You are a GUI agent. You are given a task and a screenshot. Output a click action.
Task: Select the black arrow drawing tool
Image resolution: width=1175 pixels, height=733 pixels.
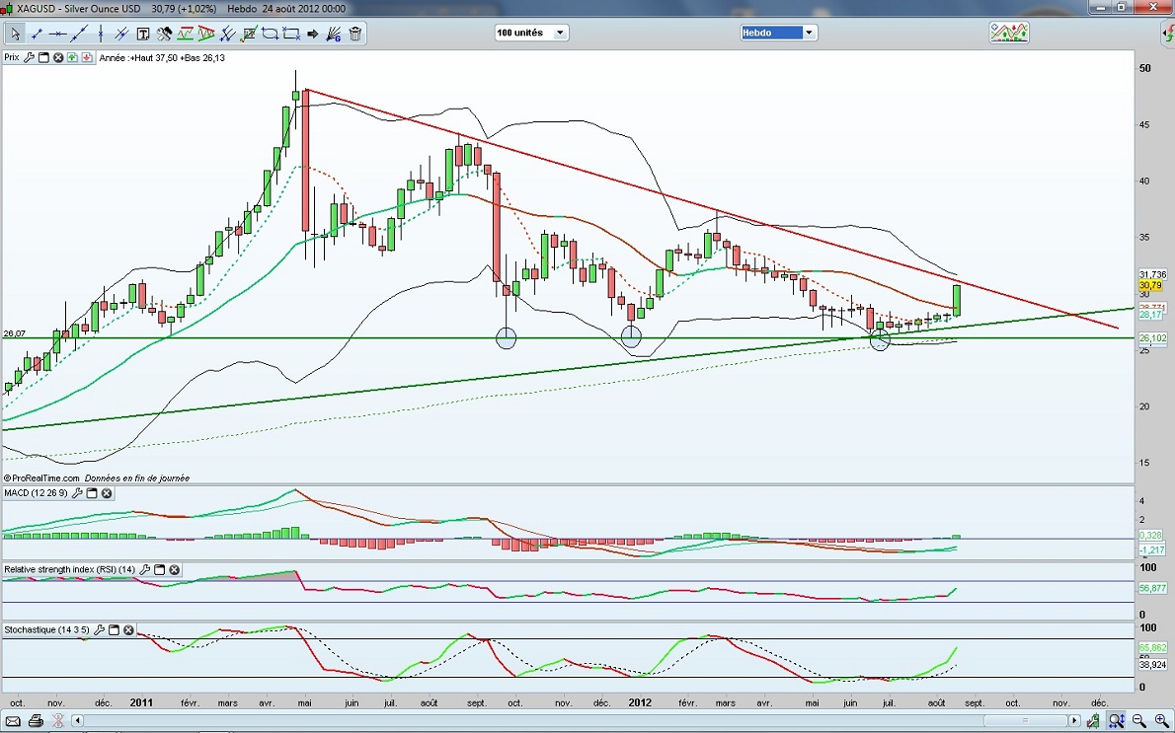pos(314,34)
